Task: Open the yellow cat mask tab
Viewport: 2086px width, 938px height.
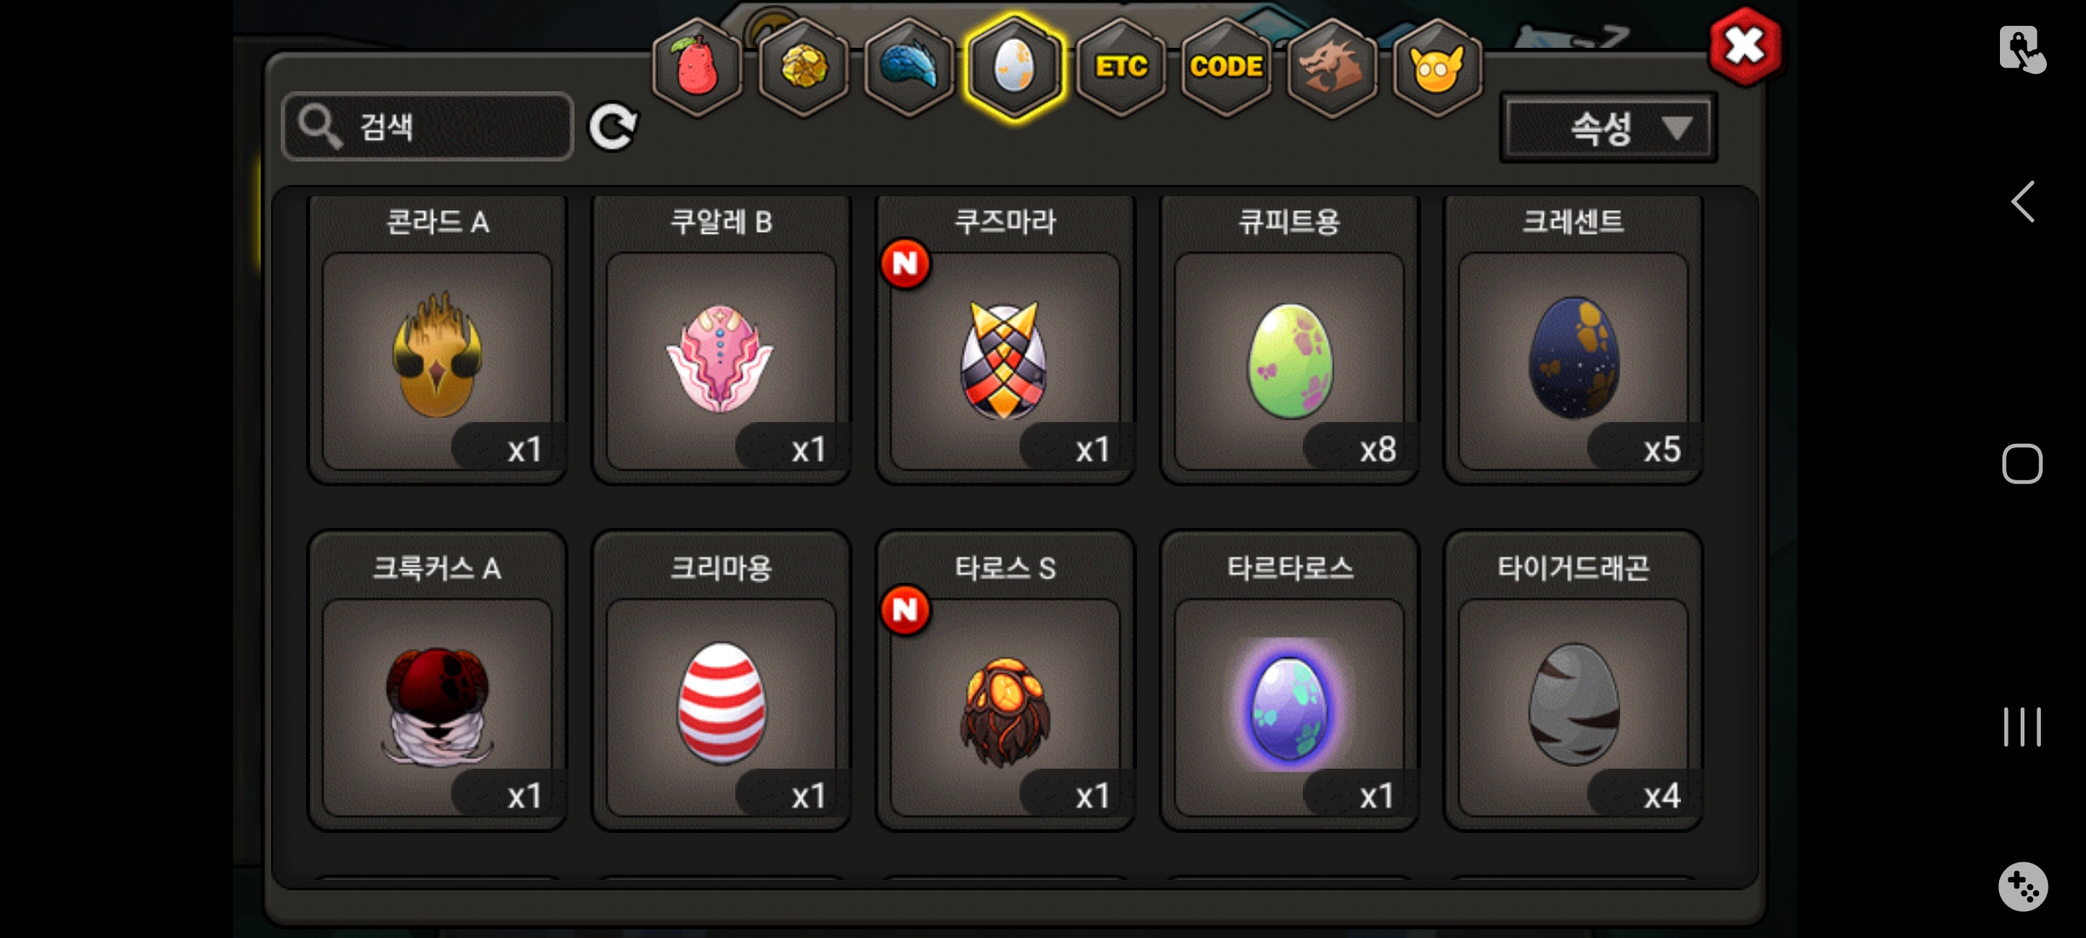Action: [1438, 68]
